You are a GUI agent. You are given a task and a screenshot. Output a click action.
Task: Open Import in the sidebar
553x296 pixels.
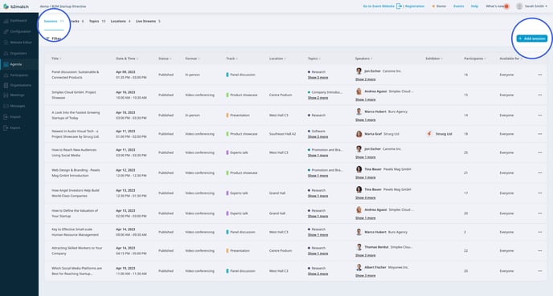[x=14, y=117]
